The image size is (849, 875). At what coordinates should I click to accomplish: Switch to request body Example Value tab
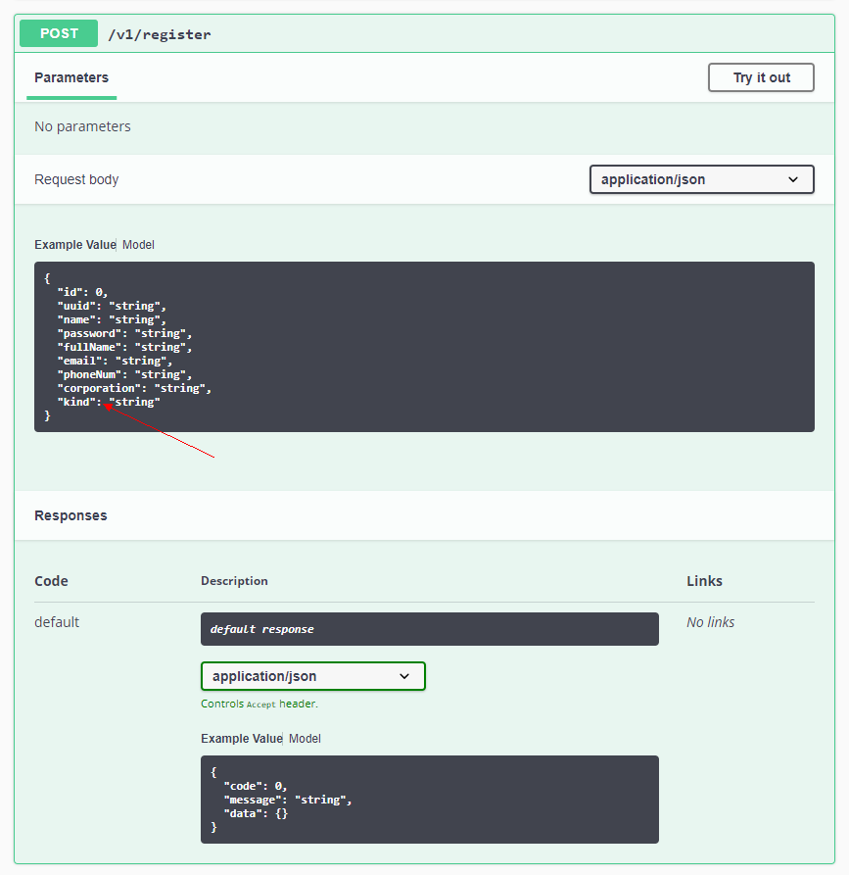pyautogui.click(x=74, y=245)
